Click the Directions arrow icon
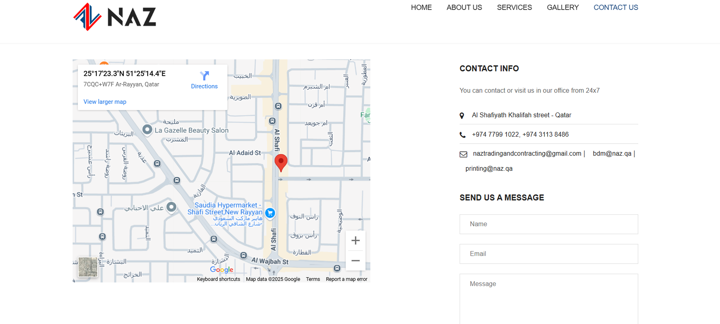 (x=204, y=76)
